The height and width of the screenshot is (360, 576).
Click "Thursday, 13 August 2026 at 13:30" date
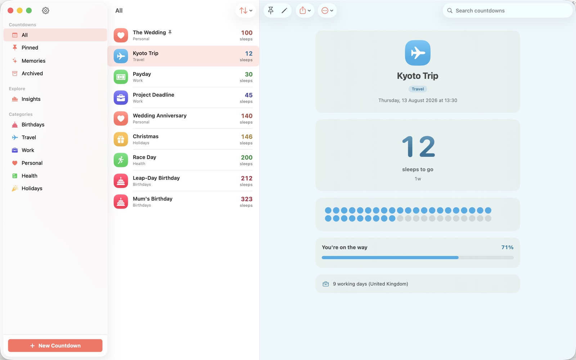[x=418, y=100]
